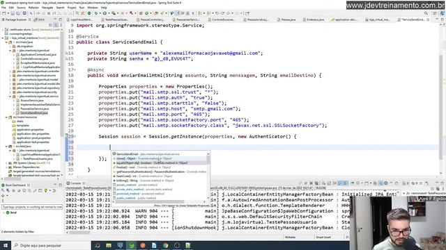The image size is (446, 250).
Task: Switch to the Package Explorer tab
Action: pos(16,19)
